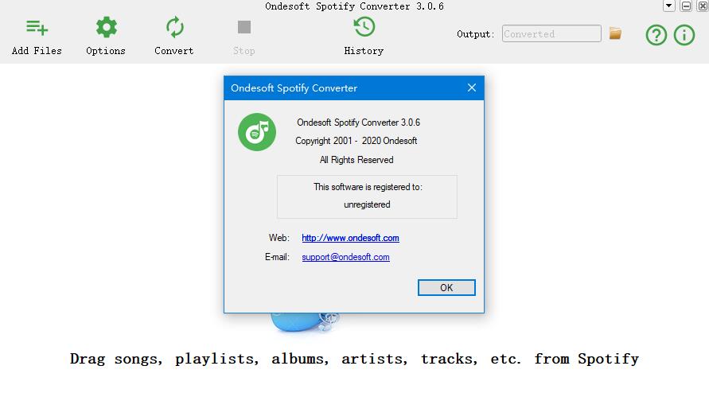Viewport: 709px width, 393px height.
Task: Confirm the dialog with OK
Action: (x=446, y=288)
